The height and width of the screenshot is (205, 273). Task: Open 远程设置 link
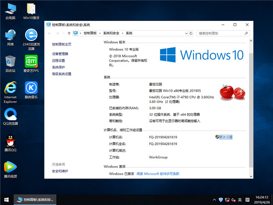coord(58,61)
